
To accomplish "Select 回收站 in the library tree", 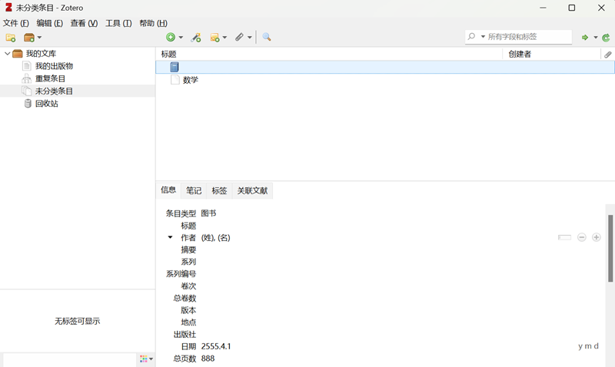I will pos(46,104).
